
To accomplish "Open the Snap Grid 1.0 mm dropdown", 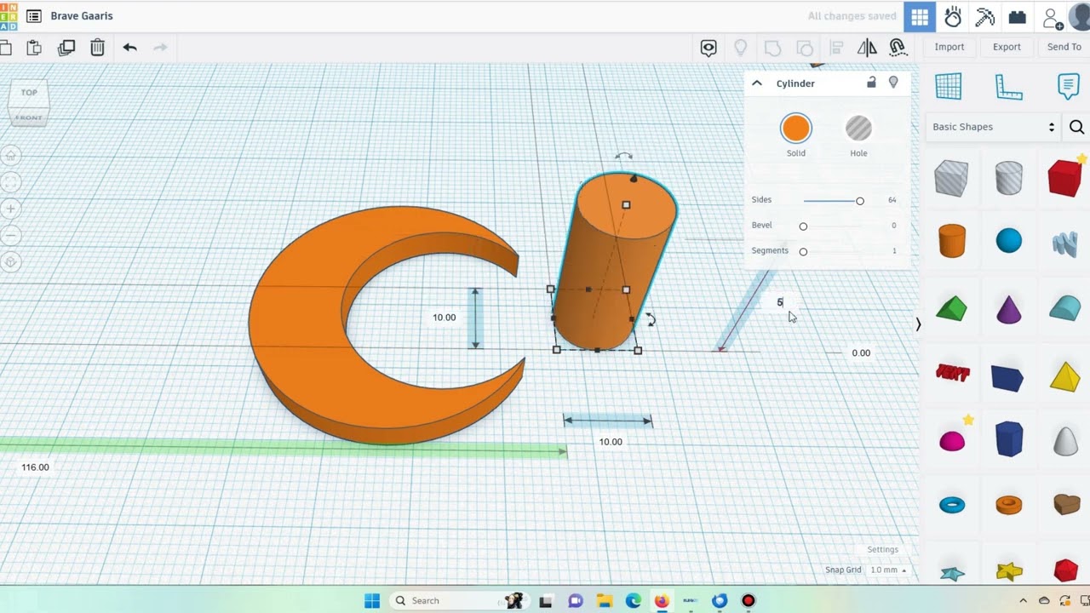I will (x=886, y=570).
